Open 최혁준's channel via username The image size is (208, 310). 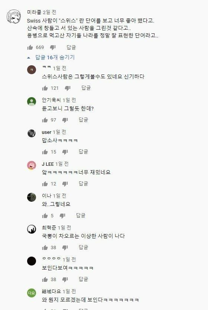click(49, 228)
